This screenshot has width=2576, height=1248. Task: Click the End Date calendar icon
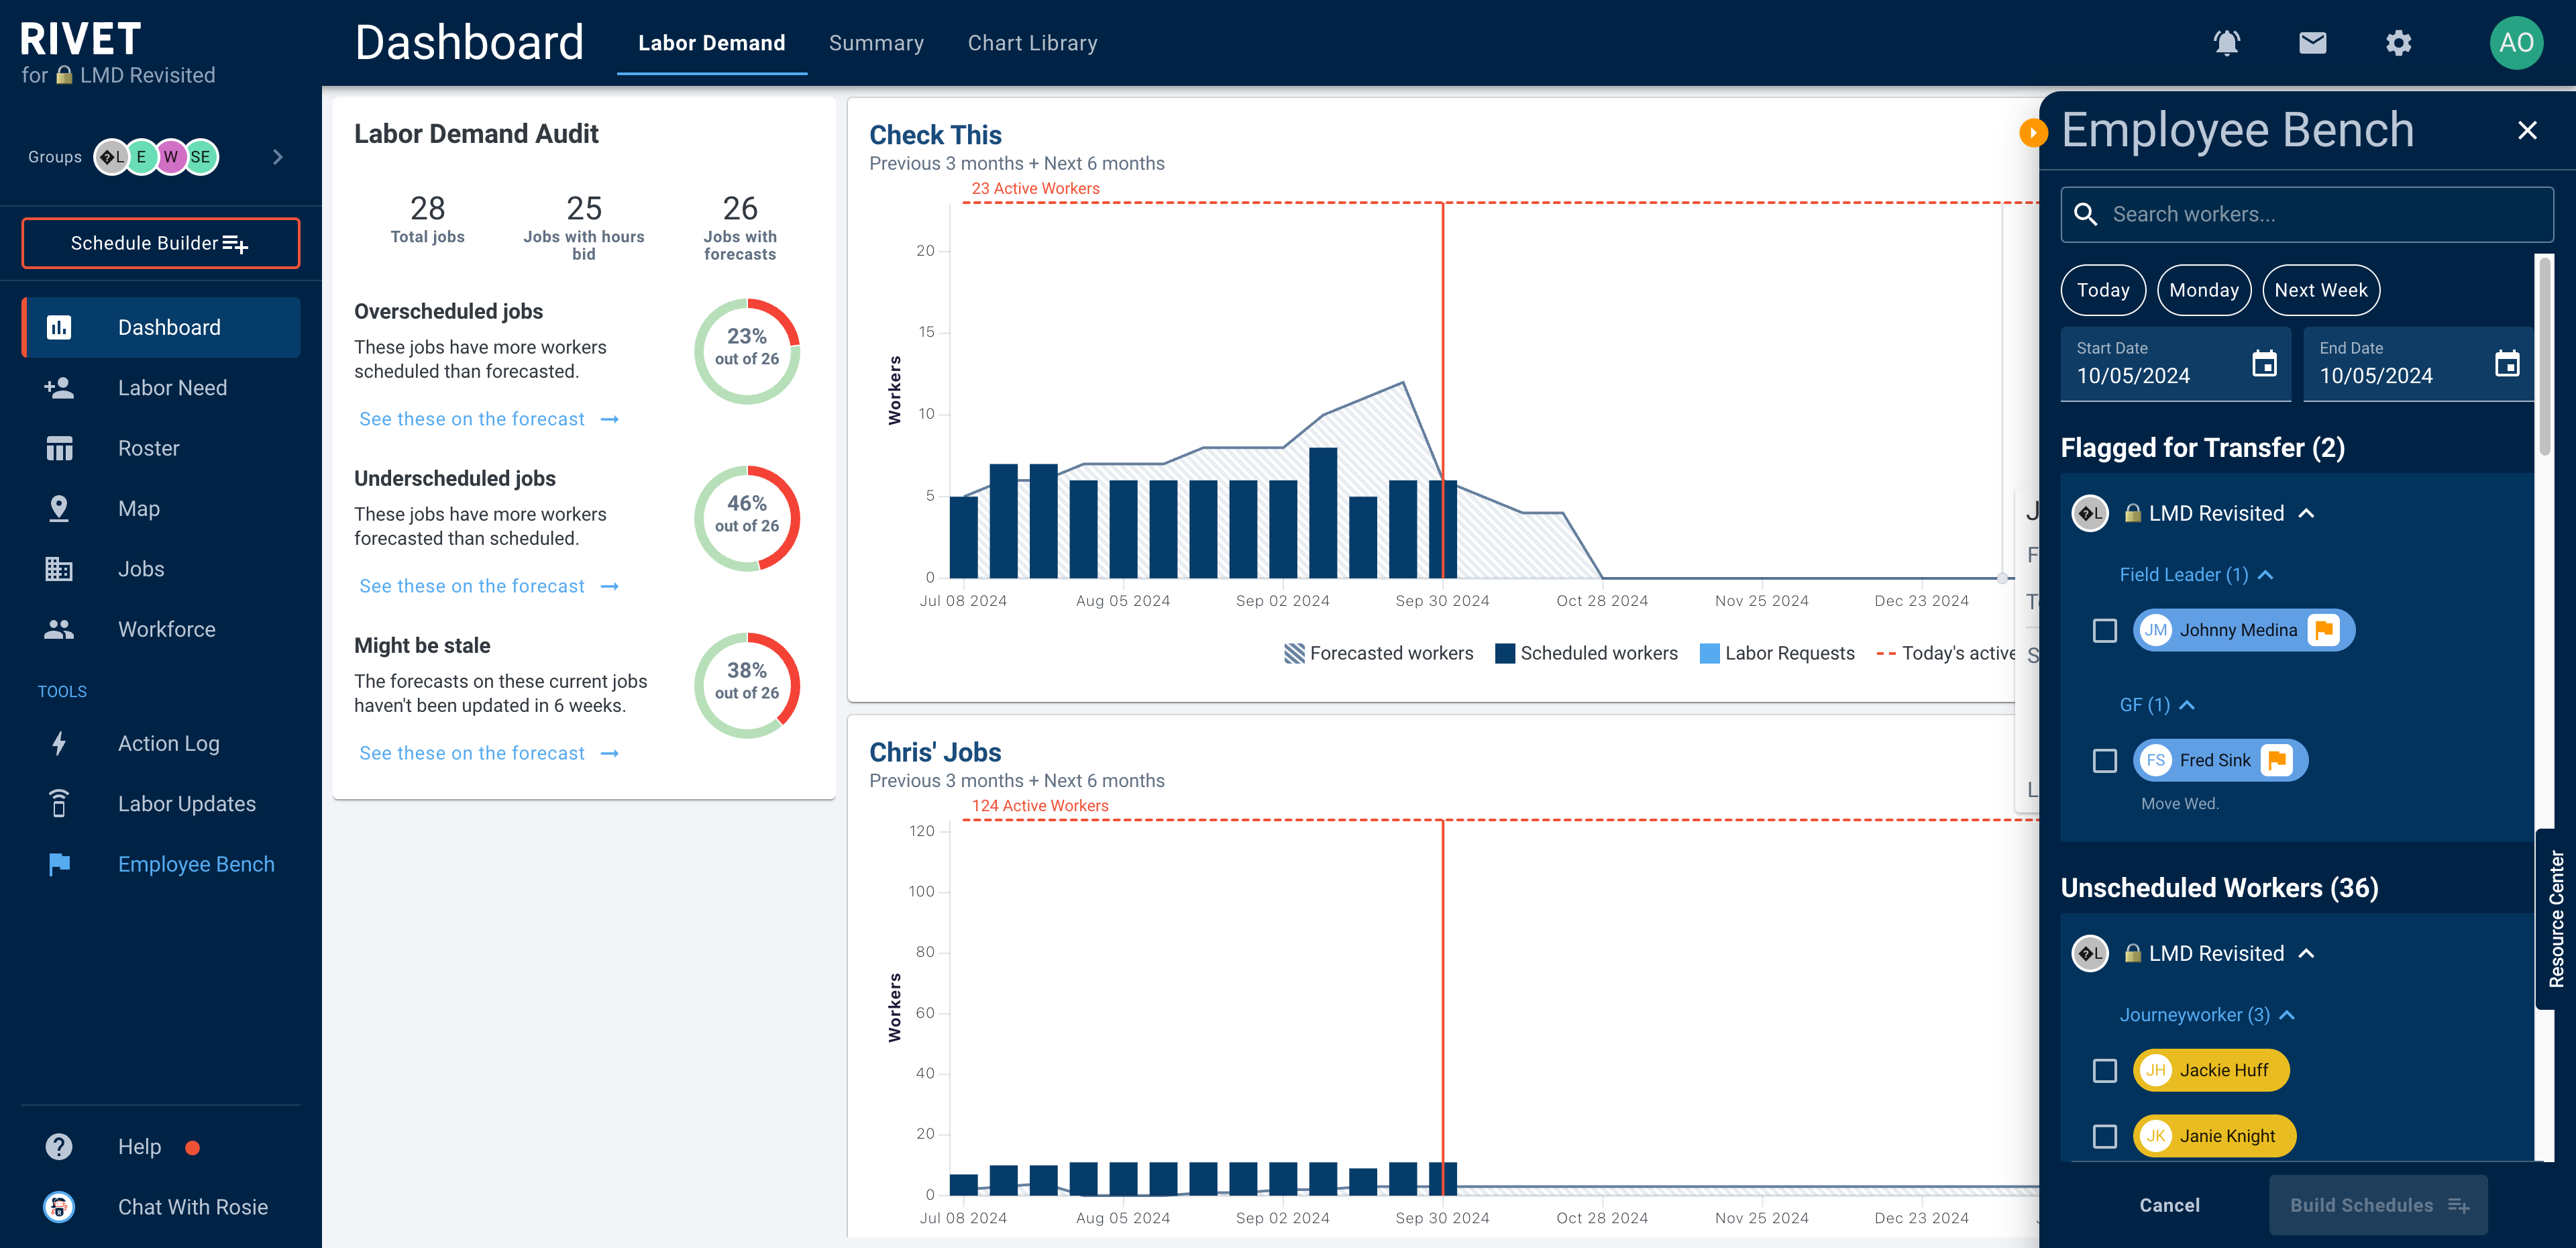click(2506, 363)
